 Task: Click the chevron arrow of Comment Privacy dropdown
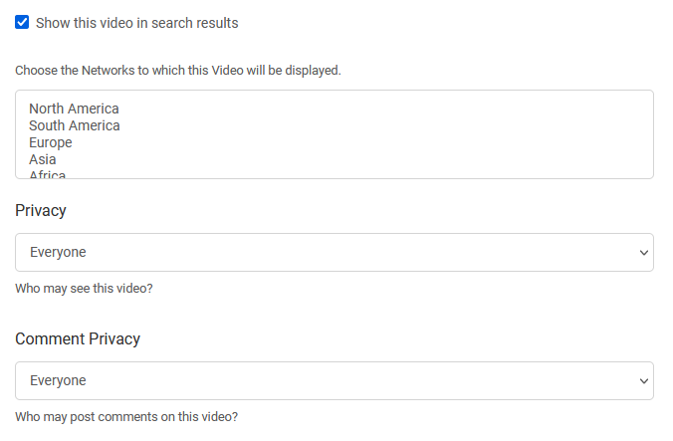644,381
